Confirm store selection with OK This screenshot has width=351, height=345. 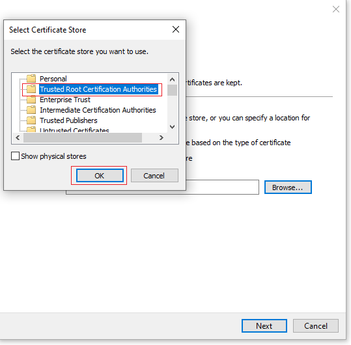coord(100,176)
